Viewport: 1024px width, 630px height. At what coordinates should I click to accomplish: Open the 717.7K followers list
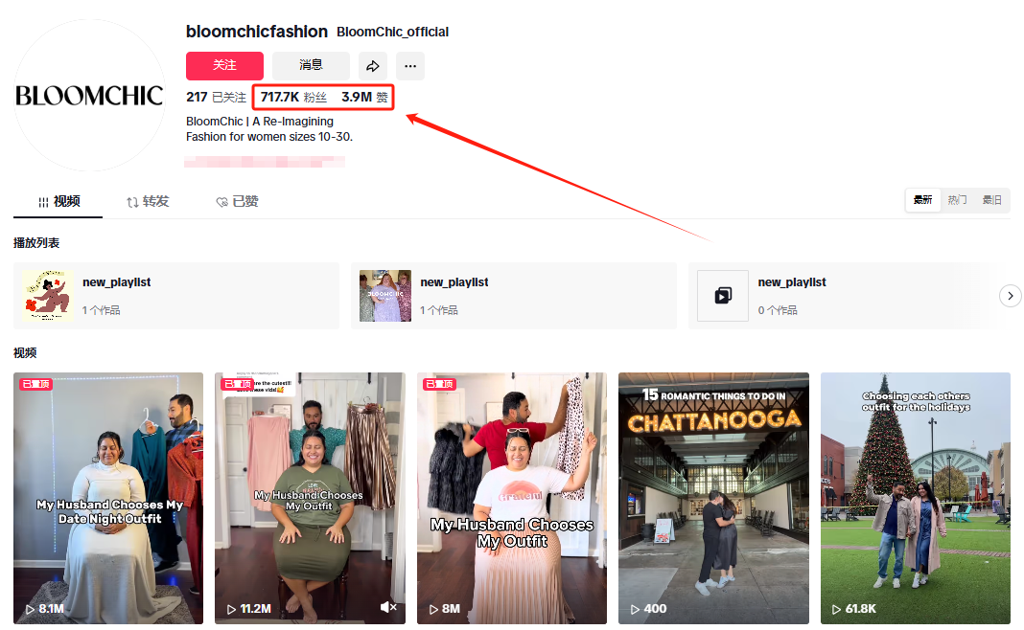click(293, 97)
